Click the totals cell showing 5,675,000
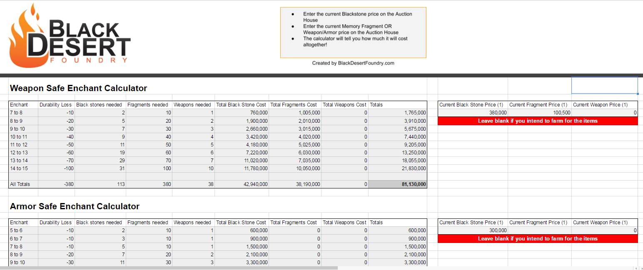Screen dimensions: 643x270 pyautogui.click(x=398, y=129)
